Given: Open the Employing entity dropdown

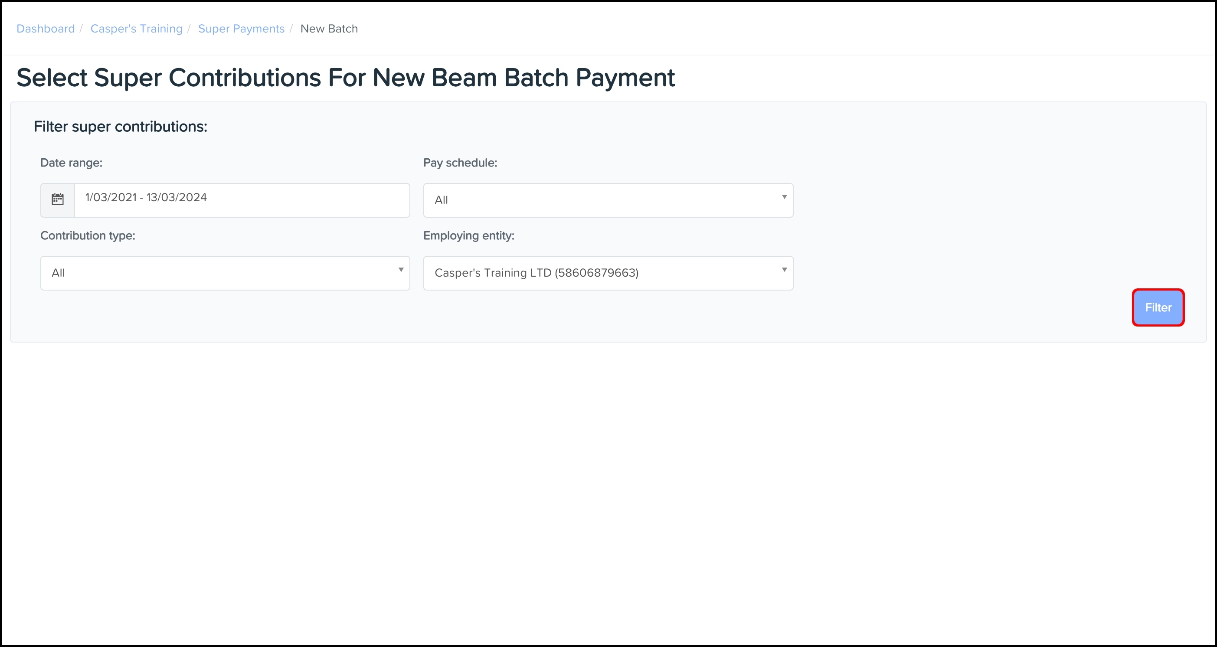Looking at the screenshot, I should (x=608, y=273).
